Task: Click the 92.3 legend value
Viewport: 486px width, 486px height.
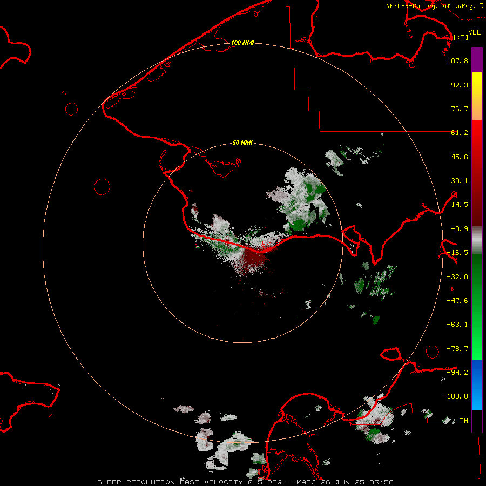Action: [460, 85]
